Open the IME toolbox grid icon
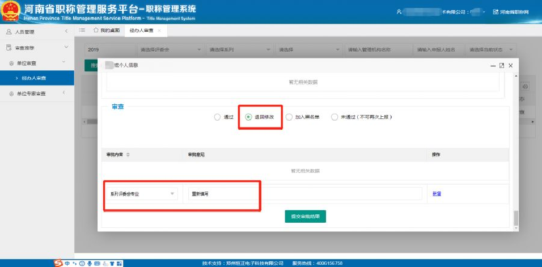Image resolution: width=542 pixels, height=267 pixels. [119, 263]
